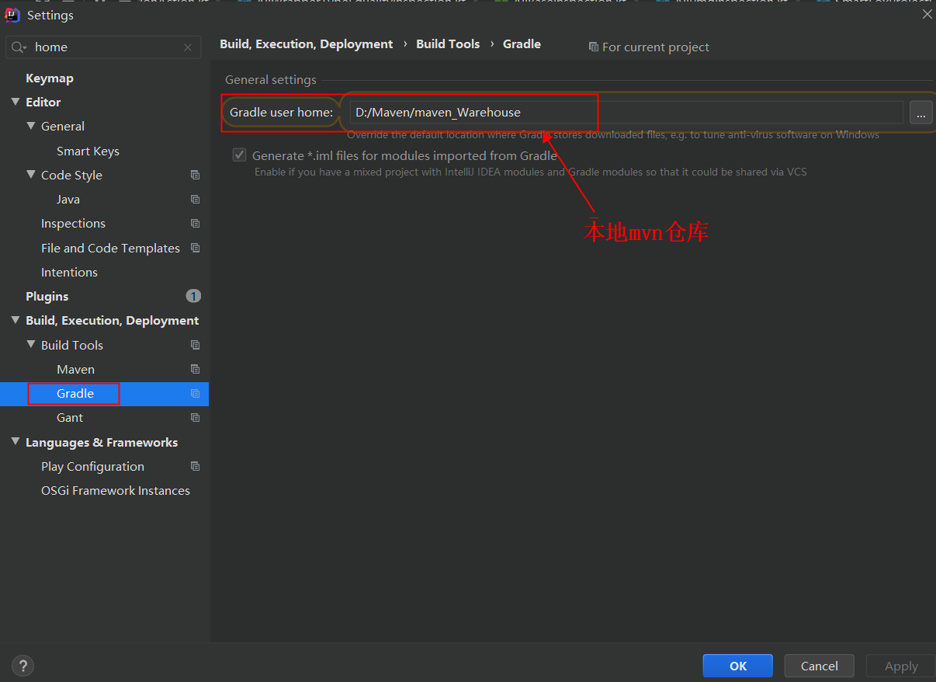This screenshot has width=936, height=682.
Task: Click the settings search field containing 'home'
Action: 103,47
